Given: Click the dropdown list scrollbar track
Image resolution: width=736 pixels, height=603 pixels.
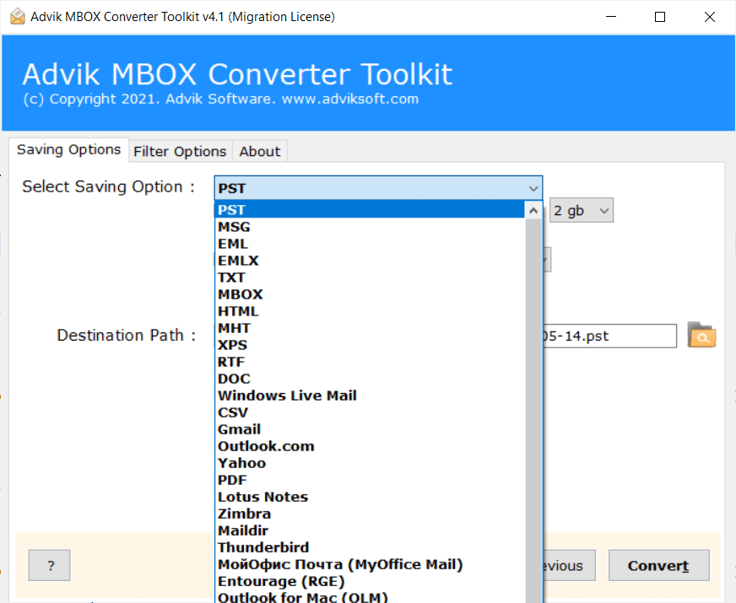Looking at the screenshot, I should click(533, 411).
